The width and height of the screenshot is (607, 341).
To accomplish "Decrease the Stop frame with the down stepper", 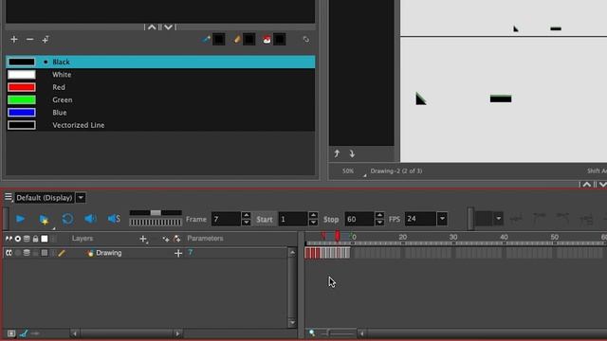I will click(x=379, y=223).
